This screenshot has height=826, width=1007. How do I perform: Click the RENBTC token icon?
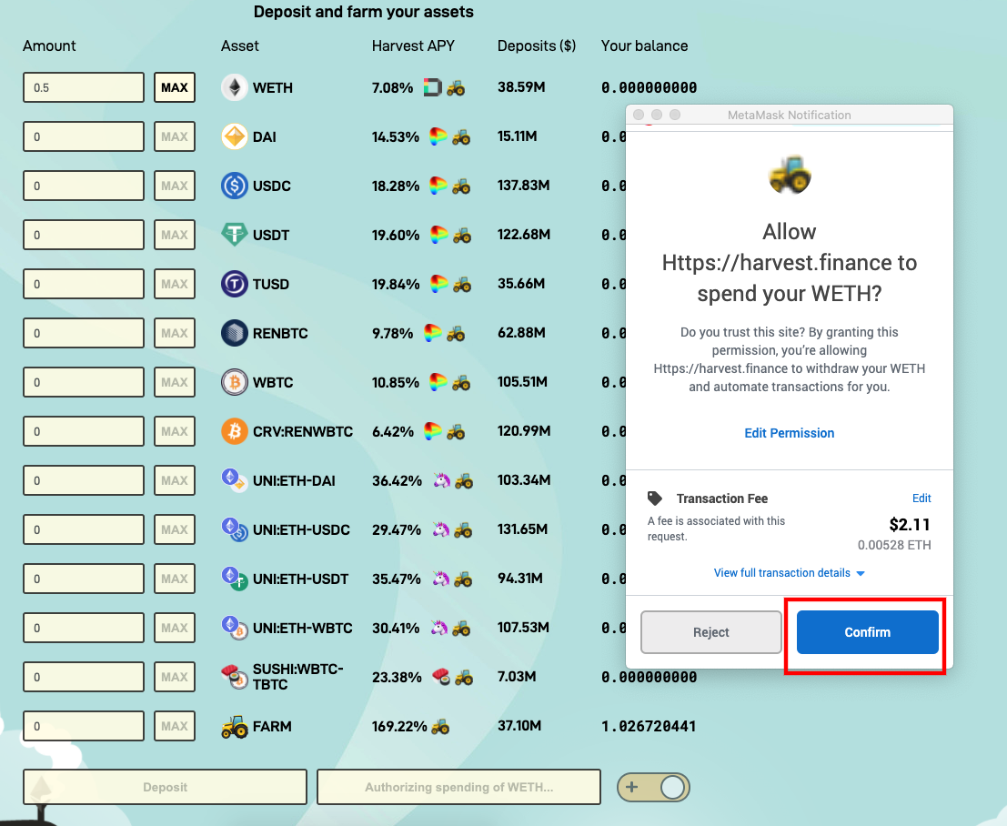click(x=235, y=333)
